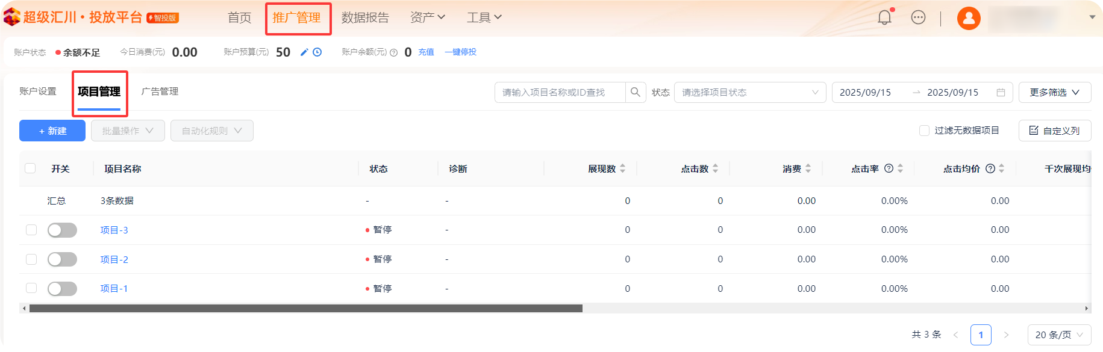Open the 20 条/页 page size dropdown
This screenshot has height=352, width=1103.
pos(1060,335)
